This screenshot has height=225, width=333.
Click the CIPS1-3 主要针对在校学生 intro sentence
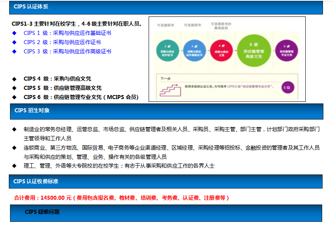tap(77, 24)
